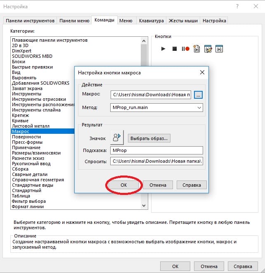
Task: Confirm macro button dialog with OK
Action: point(124,185)
